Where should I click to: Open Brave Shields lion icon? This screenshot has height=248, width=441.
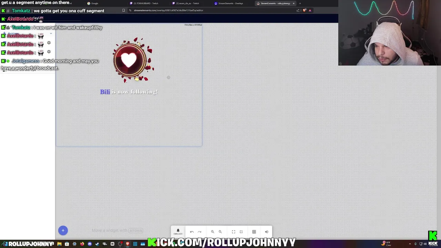304,10
